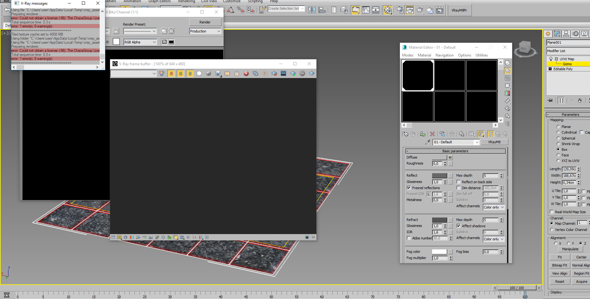Open Render Setup from main toolbar
590x299 pixels.
pyautogui.click(x=400, y=10)
